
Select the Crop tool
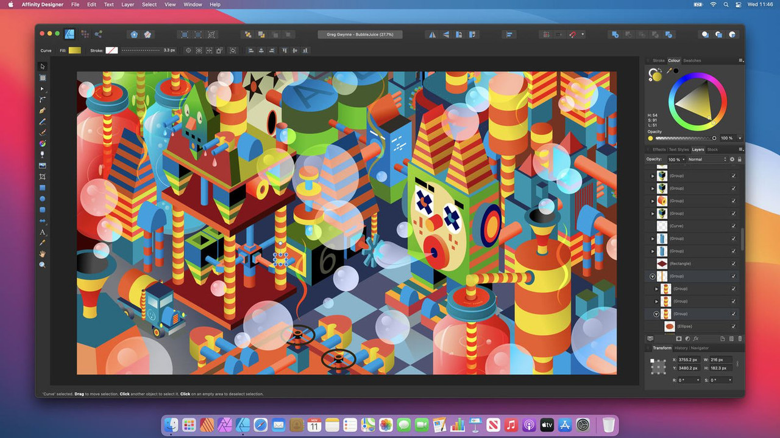pyautogui.click(x=43, y=176)
